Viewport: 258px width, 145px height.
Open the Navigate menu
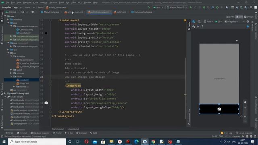[27, 2]
